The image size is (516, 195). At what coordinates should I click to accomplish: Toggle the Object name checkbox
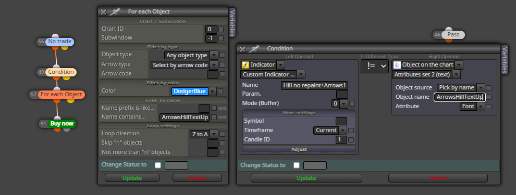point(489,97)
